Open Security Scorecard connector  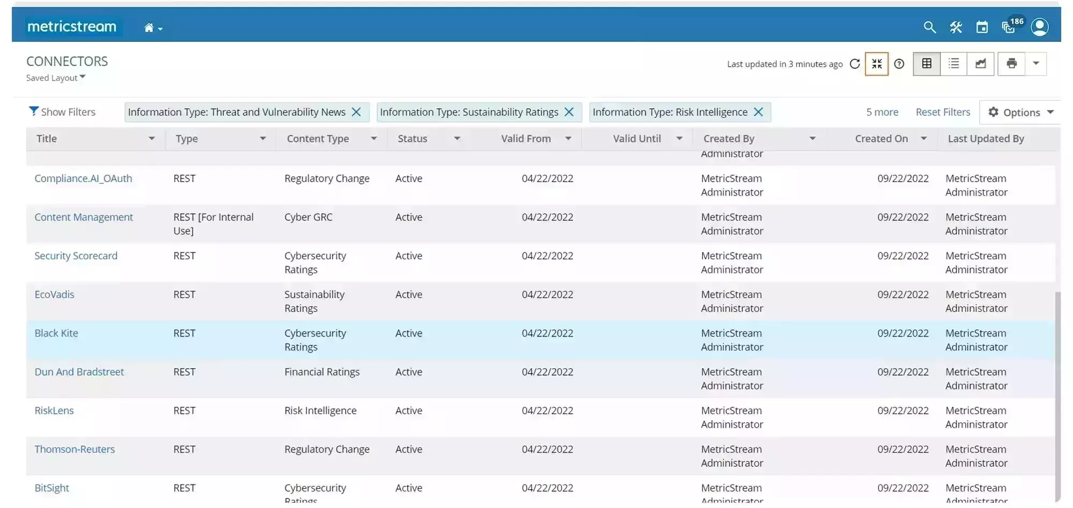click(x=76, y=256)
